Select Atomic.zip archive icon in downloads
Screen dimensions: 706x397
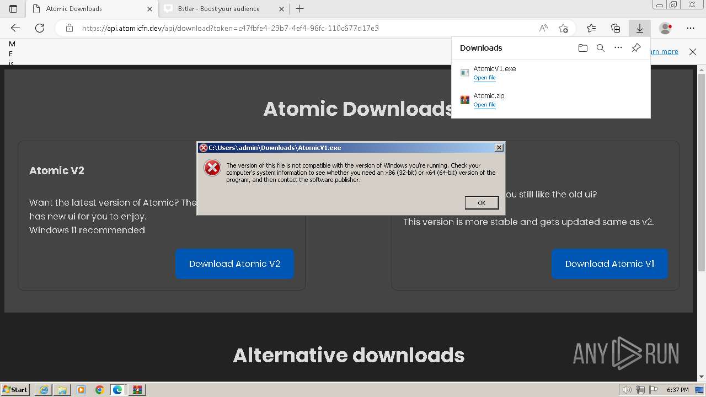point(465,99)
